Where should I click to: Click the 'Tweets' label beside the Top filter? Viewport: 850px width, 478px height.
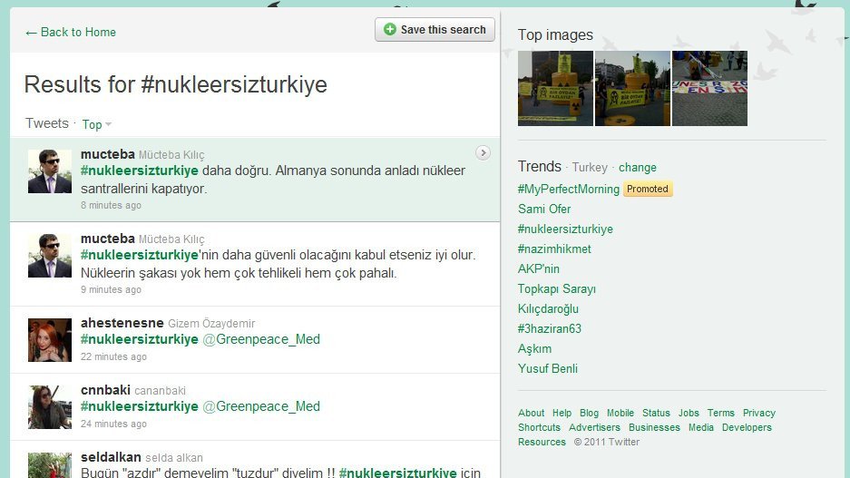click(x=46, y=123)
